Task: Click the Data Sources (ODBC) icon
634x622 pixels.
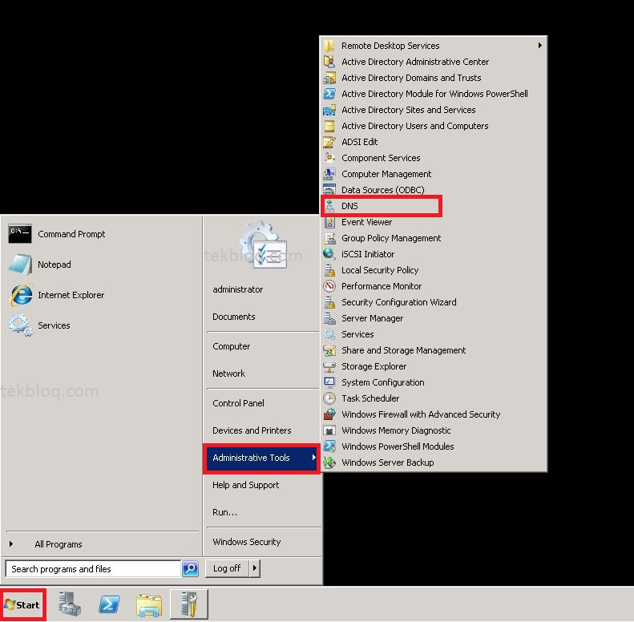Action: click(329, 190)
